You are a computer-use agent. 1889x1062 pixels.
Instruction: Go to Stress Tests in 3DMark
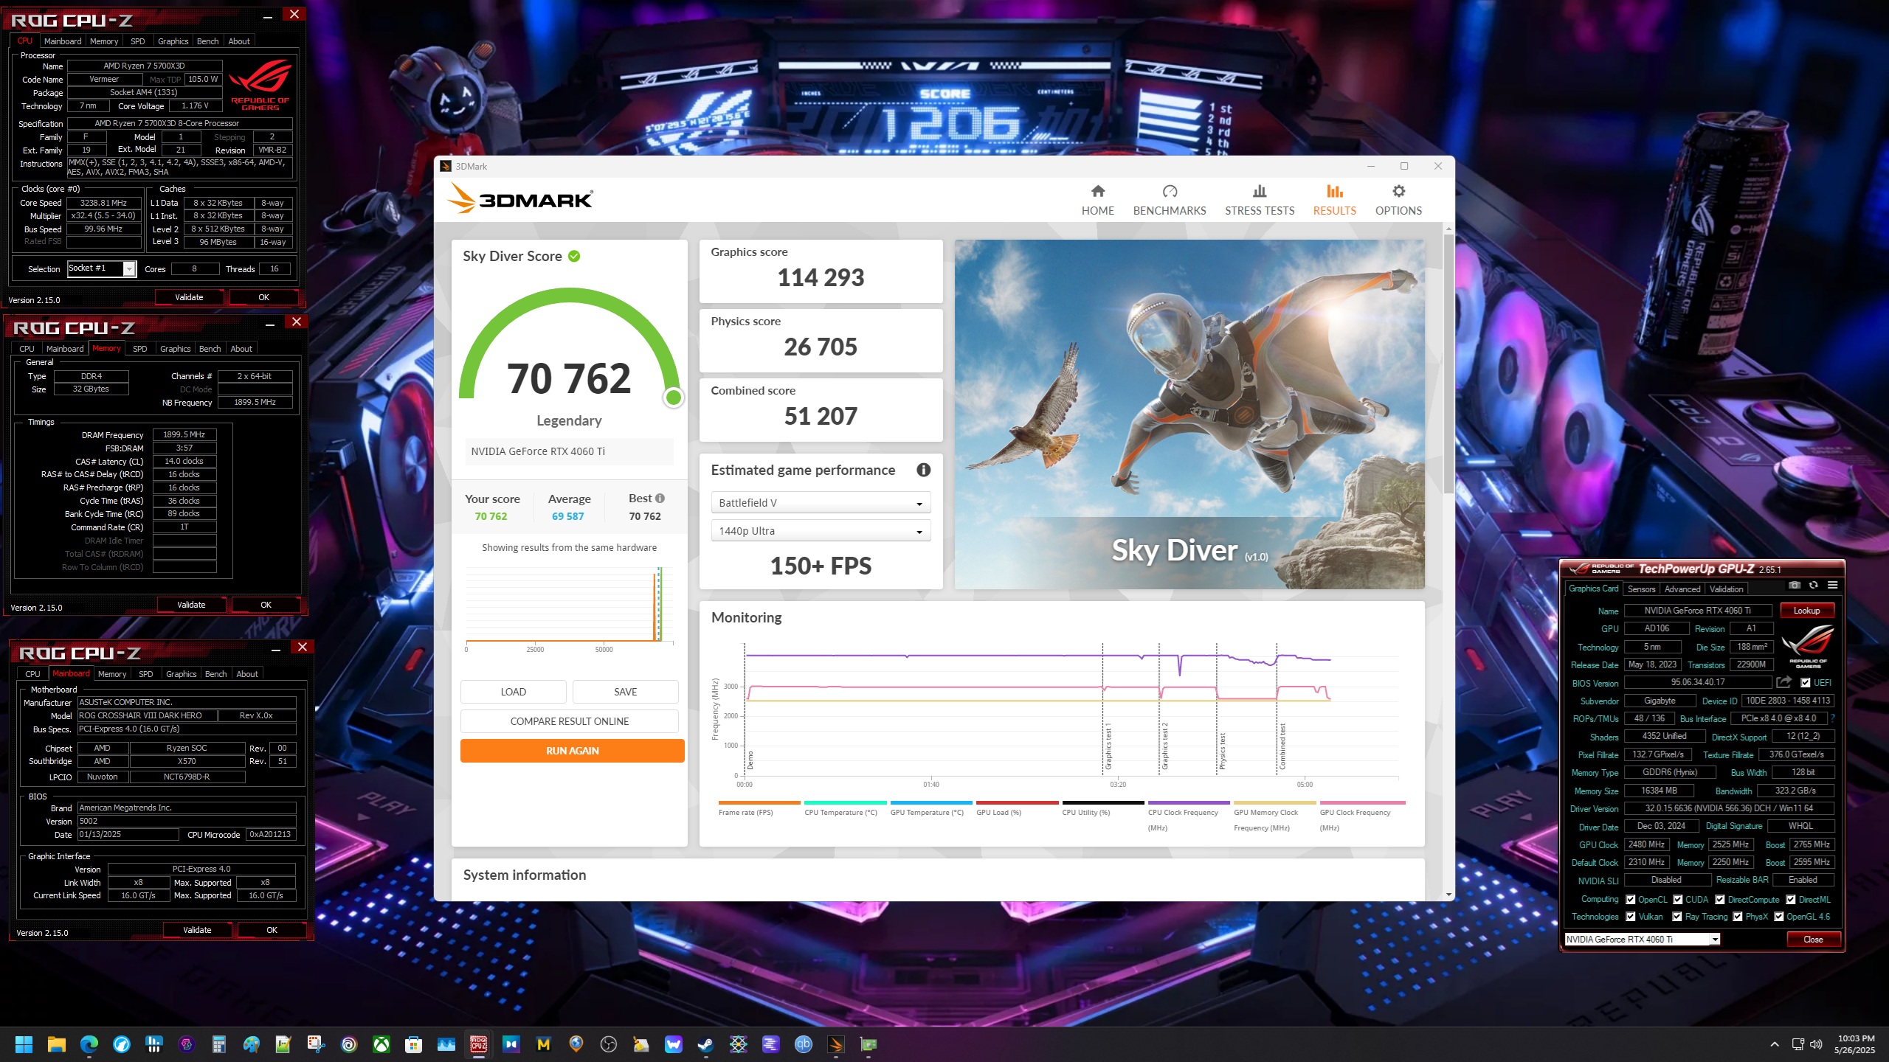point(1260,200)
